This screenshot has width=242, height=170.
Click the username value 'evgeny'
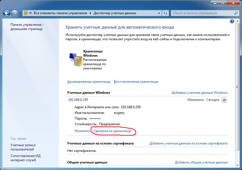point(119,113)
